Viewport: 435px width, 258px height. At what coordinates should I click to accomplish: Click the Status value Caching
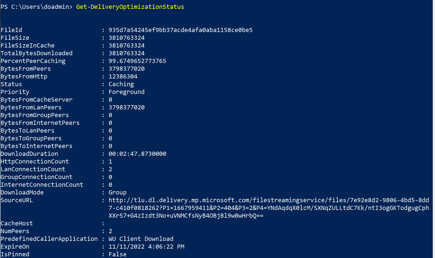pos(121,84)
